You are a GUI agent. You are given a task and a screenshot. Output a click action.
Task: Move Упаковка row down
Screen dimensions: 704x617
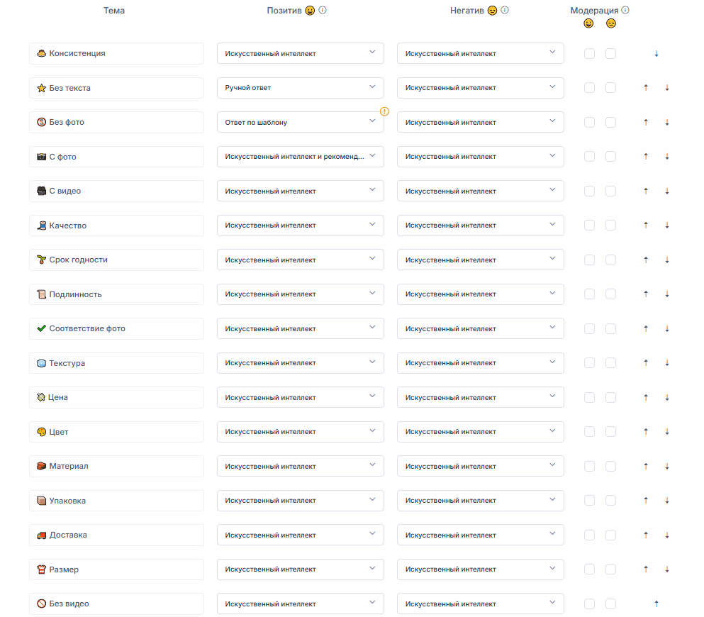point(667,501)
